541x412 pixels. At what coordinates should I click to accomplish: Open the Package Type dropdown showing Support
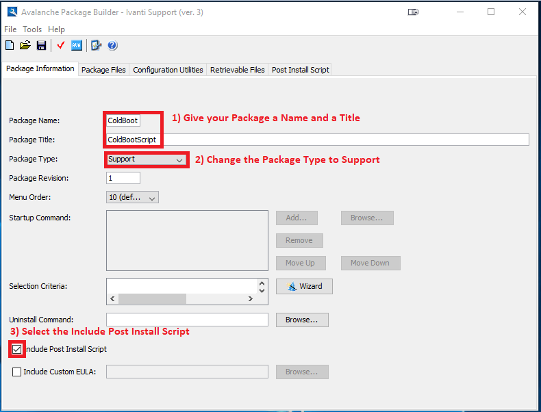pyautogui.click(x=147, y=159)
